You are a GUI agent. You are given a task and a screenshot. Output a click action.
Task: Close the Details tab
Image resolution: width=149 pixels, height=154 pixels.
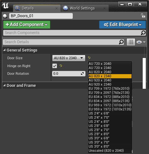tap(57, 8)
